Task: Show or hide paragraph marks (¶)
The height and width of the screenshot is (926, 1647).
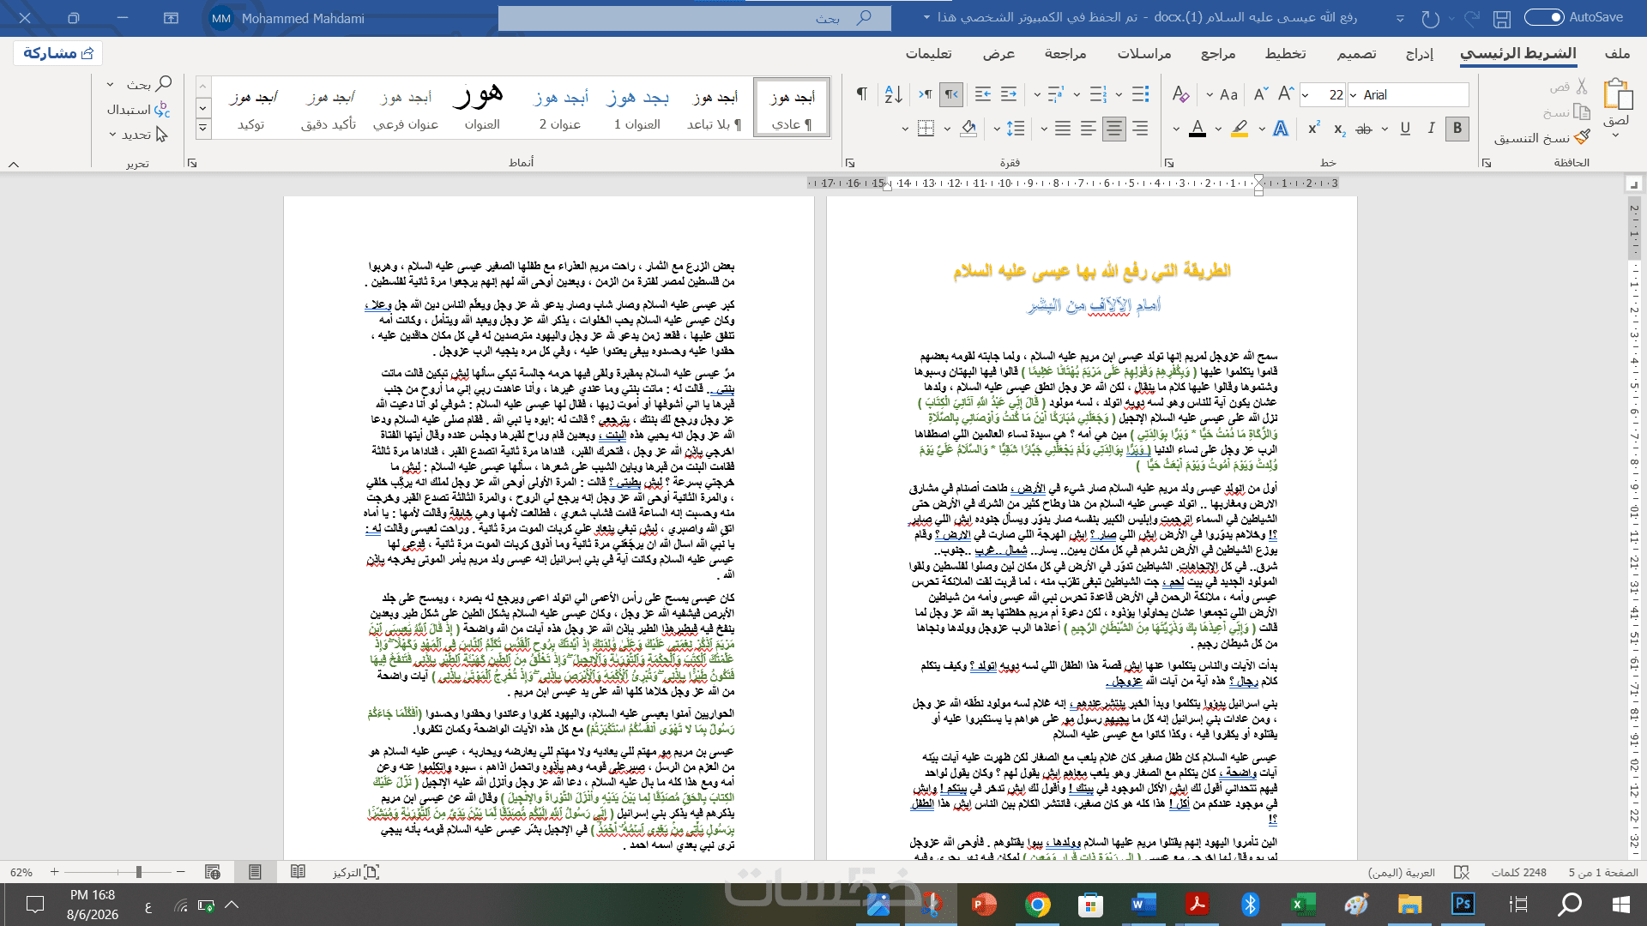Action: point(861,94)
